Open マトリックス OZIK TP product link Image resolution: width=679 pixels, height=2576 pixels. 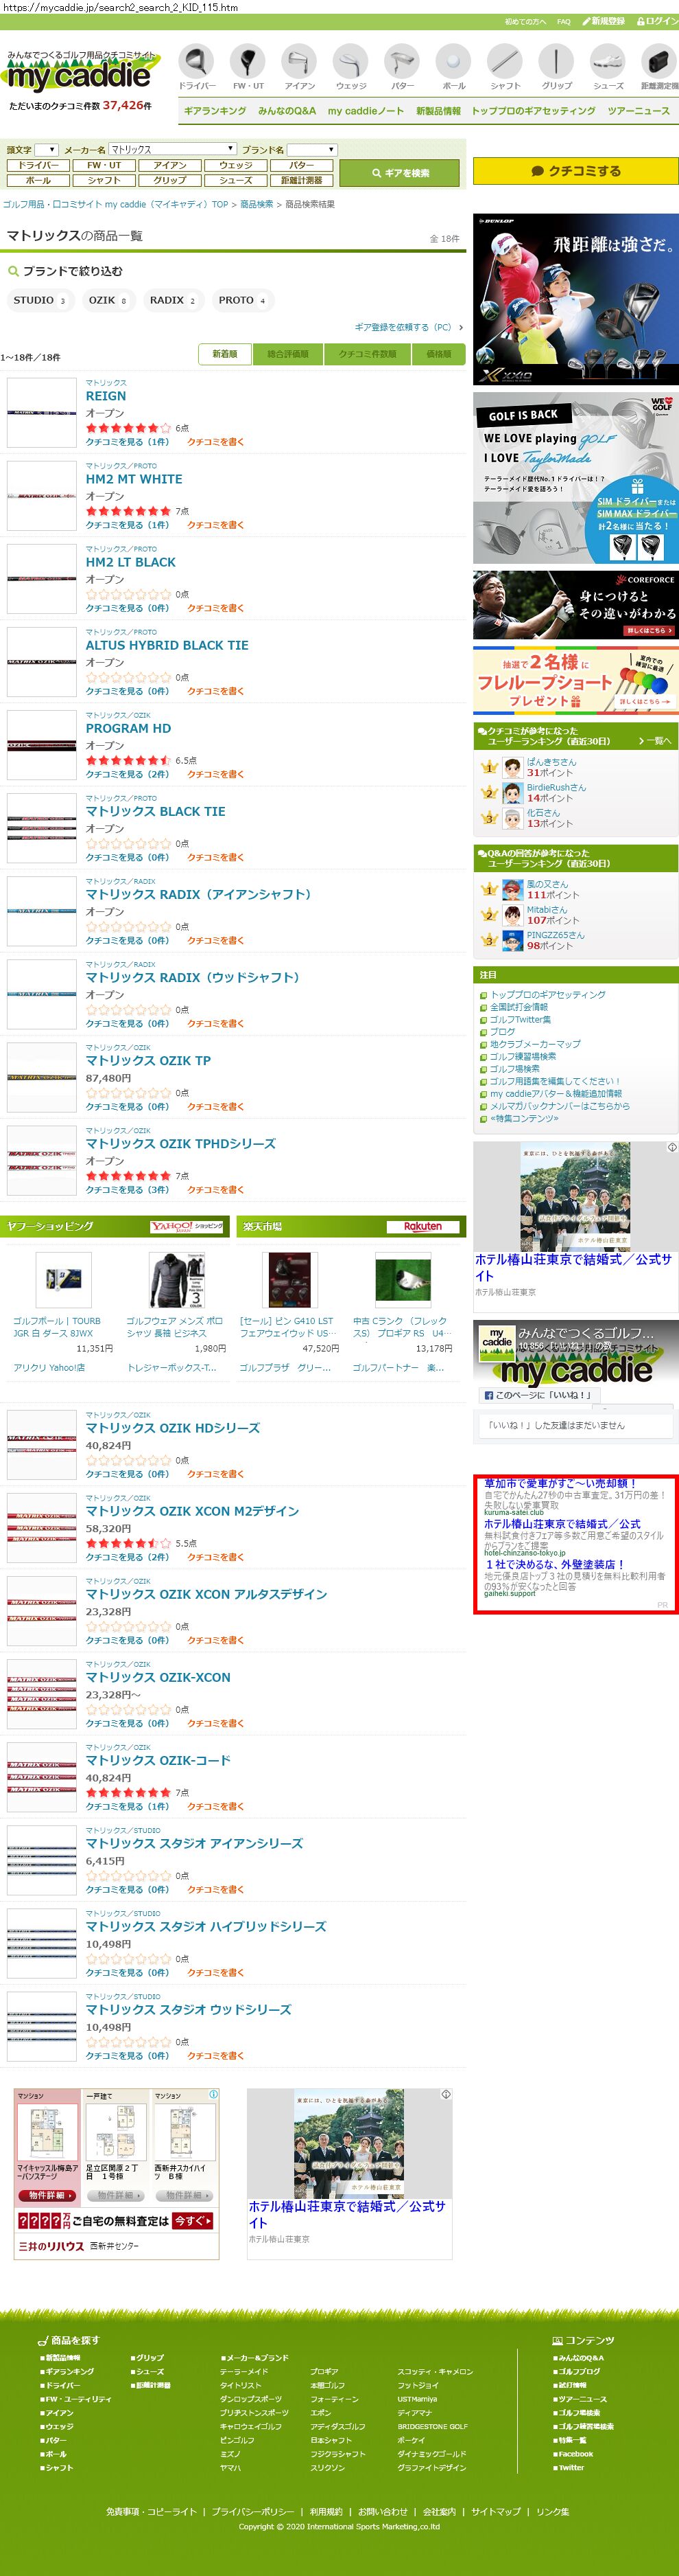[x=147, y=1060]
